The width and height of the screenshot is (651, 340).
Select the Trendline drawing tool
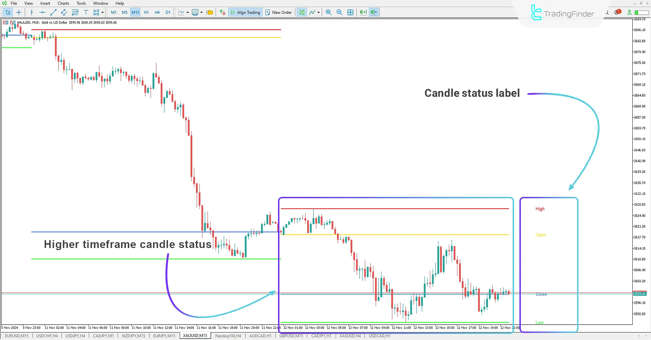(x=53, y=12)
